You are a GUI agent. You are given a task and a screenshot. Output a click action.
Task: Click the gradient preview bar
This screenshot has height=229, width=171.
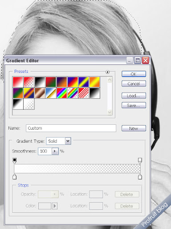(77, 169)
